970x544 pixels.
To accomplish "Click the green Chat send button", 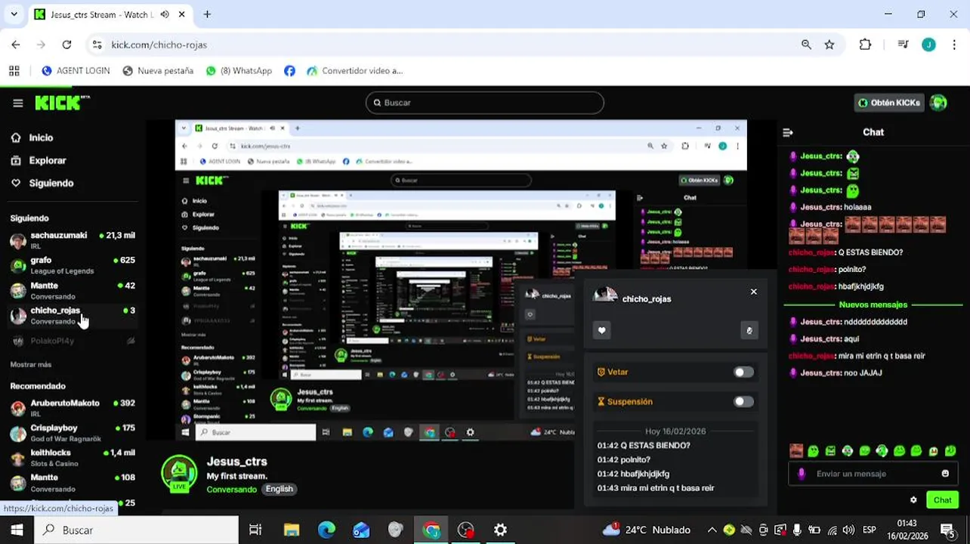I will (x=943, y=500).
